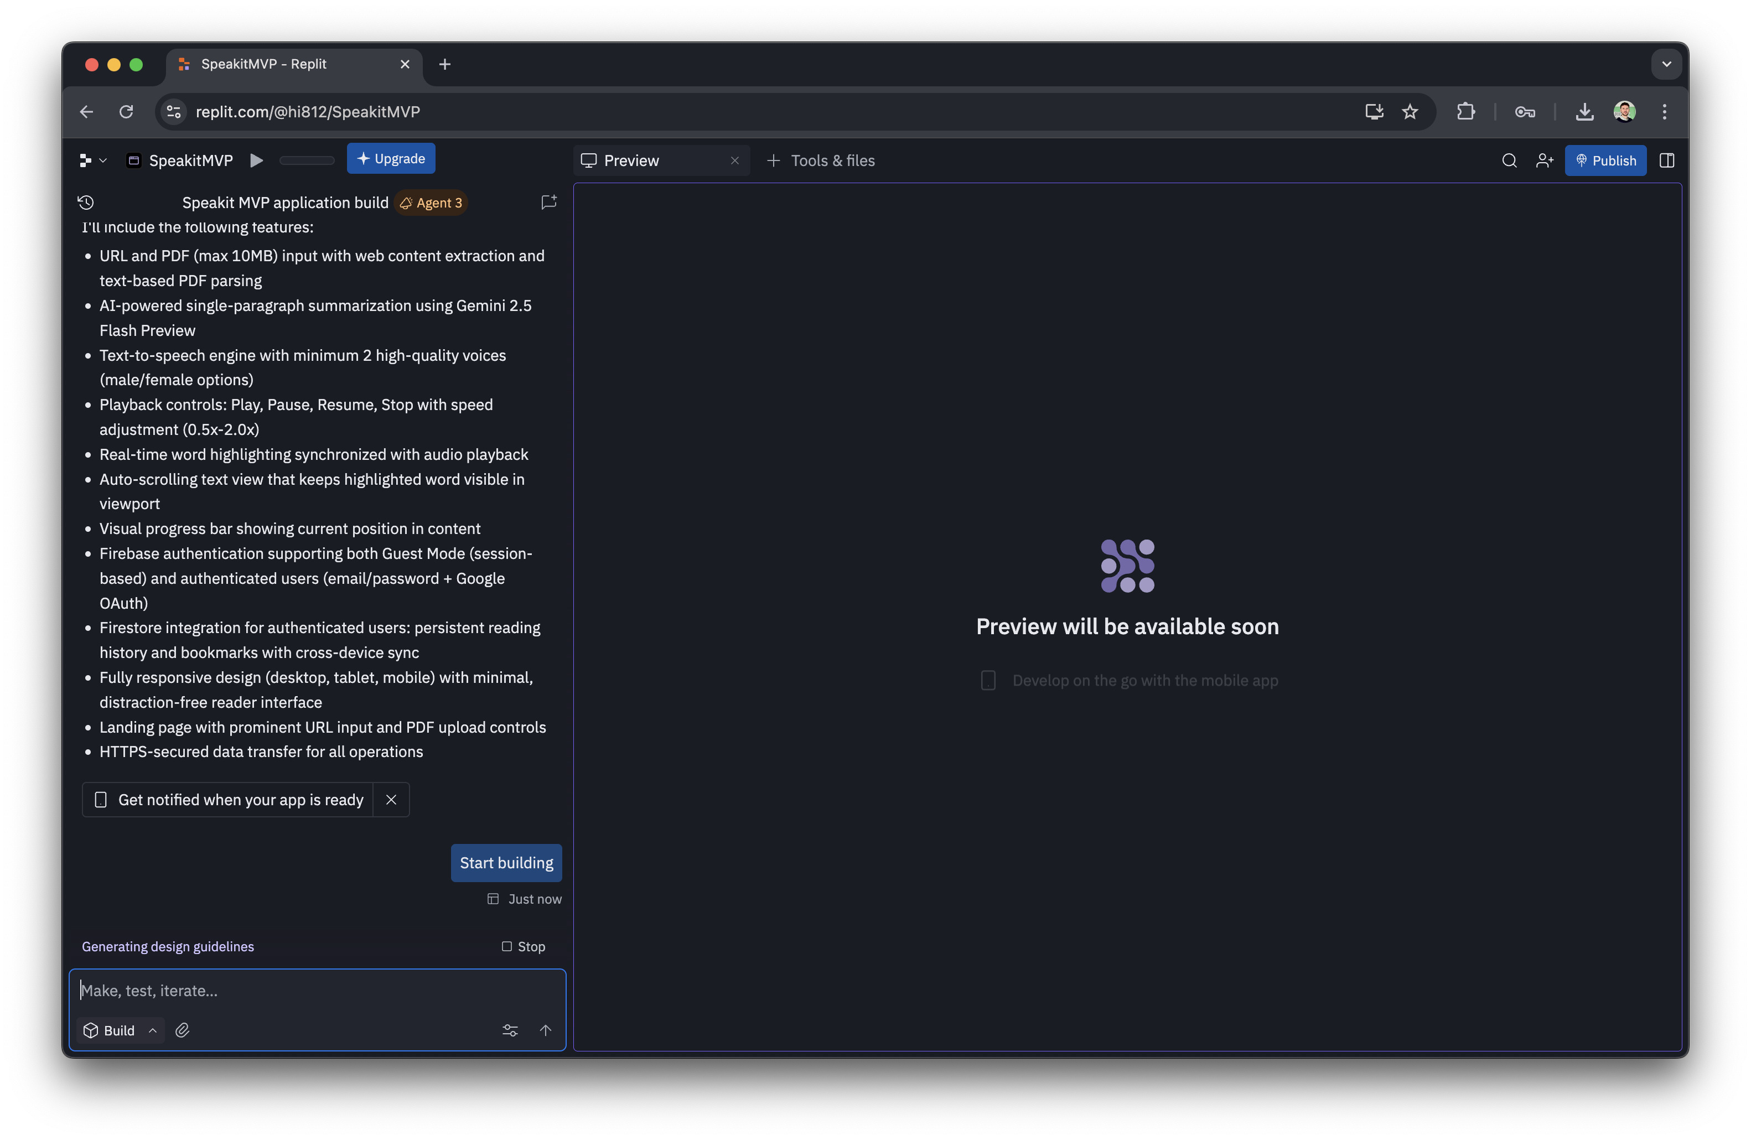
Task: Start a new chat icon
Action: 549,202
